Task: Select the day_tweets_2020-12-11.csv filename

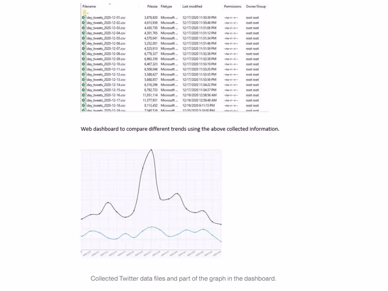Action: coord(106,69)
